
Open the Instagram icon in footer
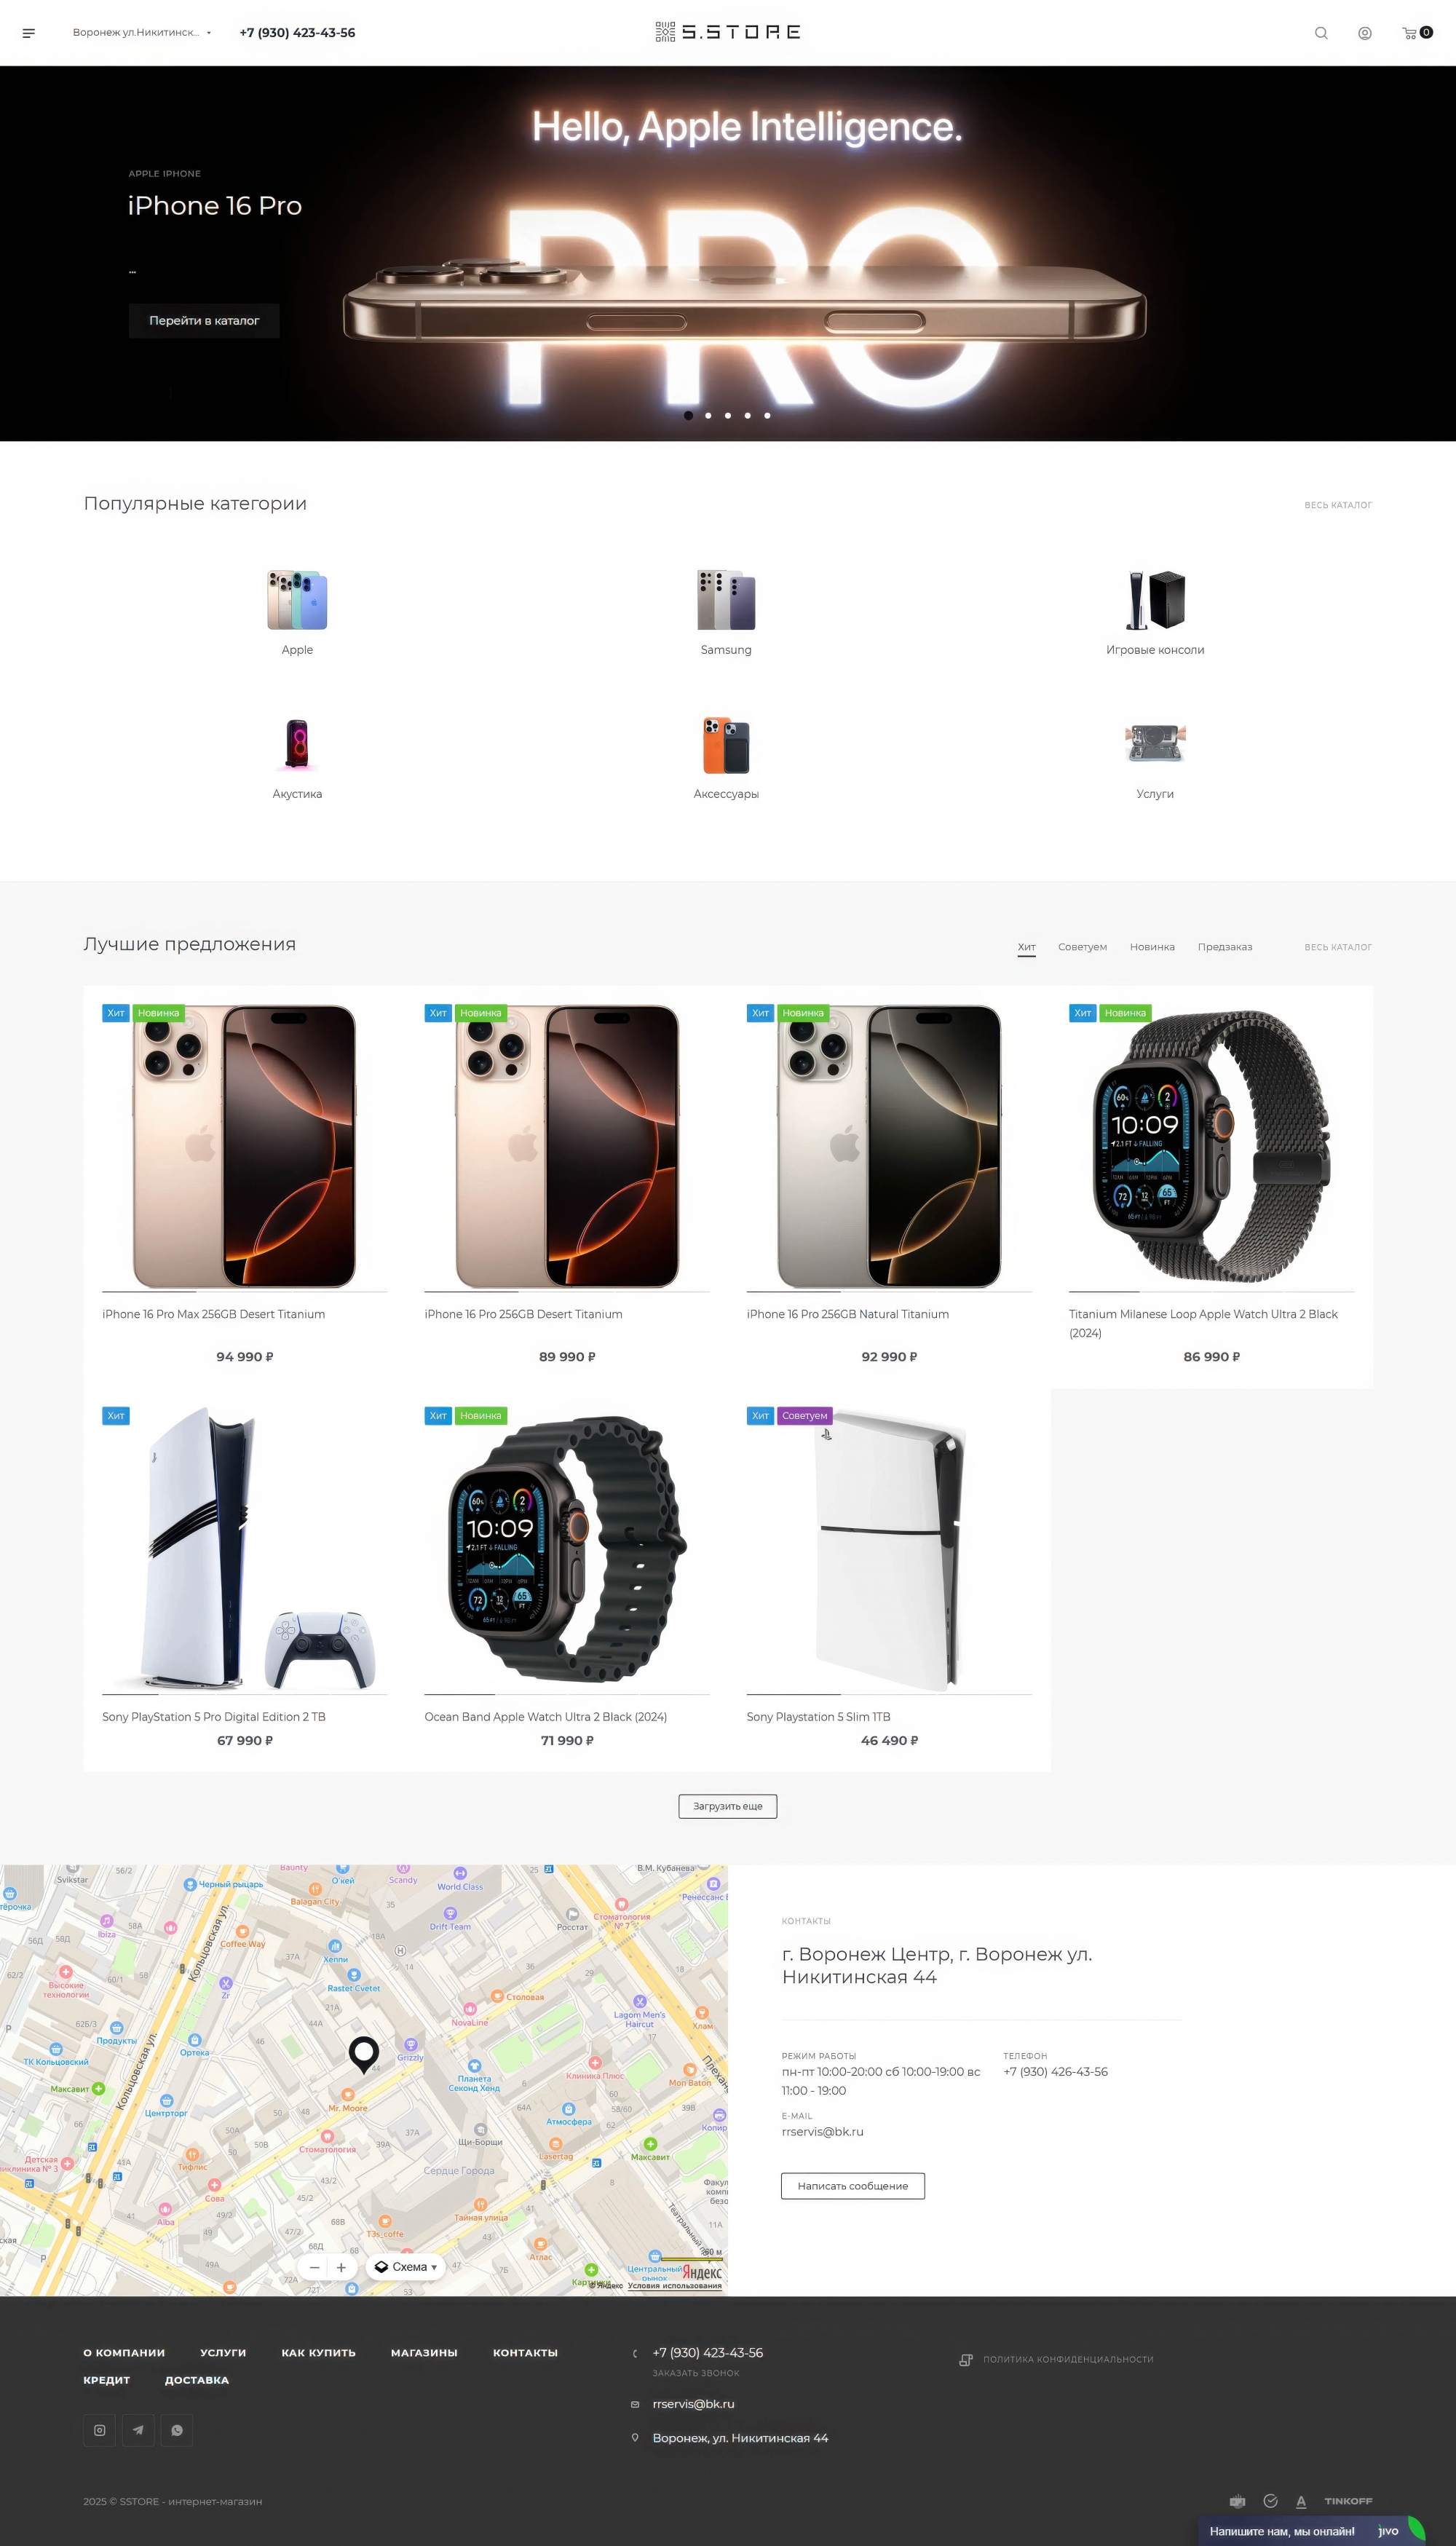point(100,2430)
